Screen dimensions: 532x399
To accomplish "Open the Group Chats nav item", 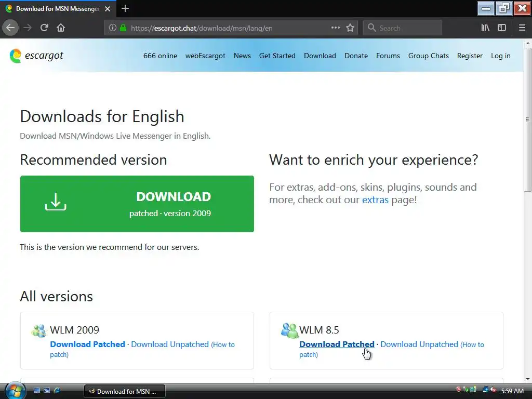I will (x=429, y=56).
